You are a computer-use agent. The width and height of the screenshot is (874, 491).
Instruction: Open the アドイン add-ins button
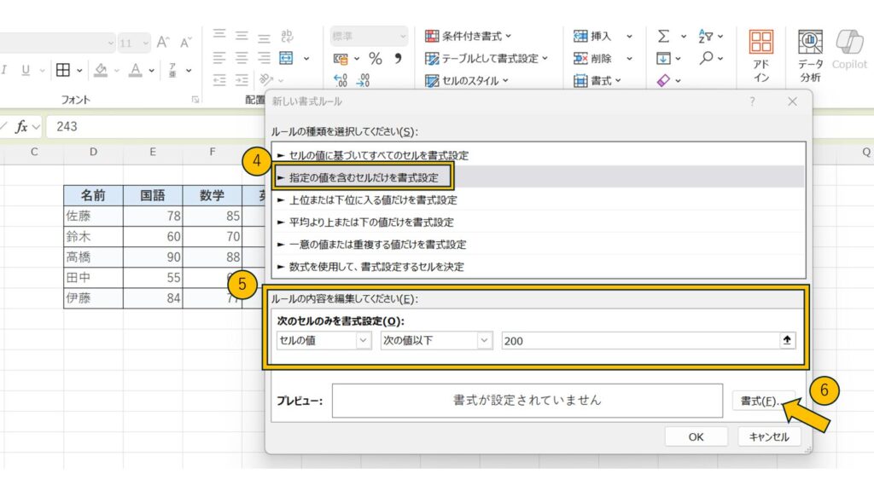[x=761, y=56]
